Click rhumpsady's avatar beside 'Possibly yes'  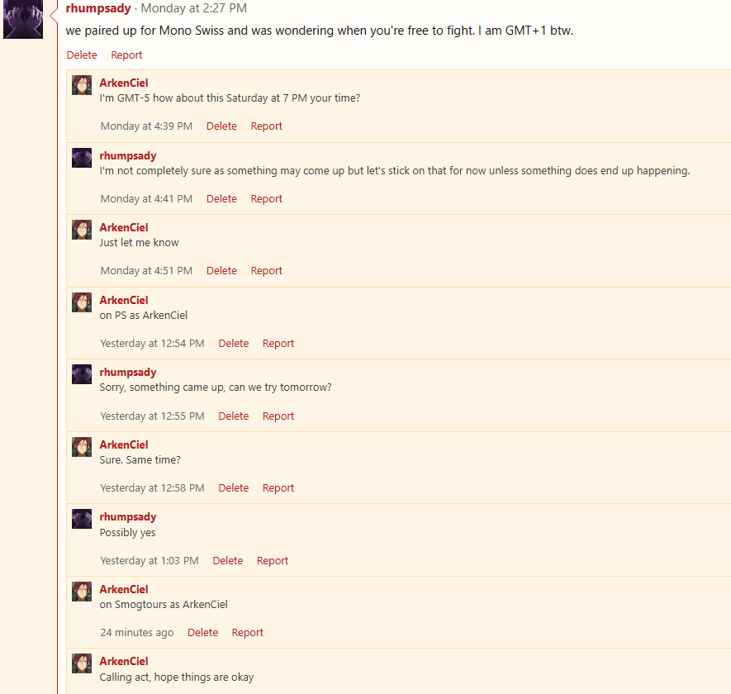pos(82,519)
